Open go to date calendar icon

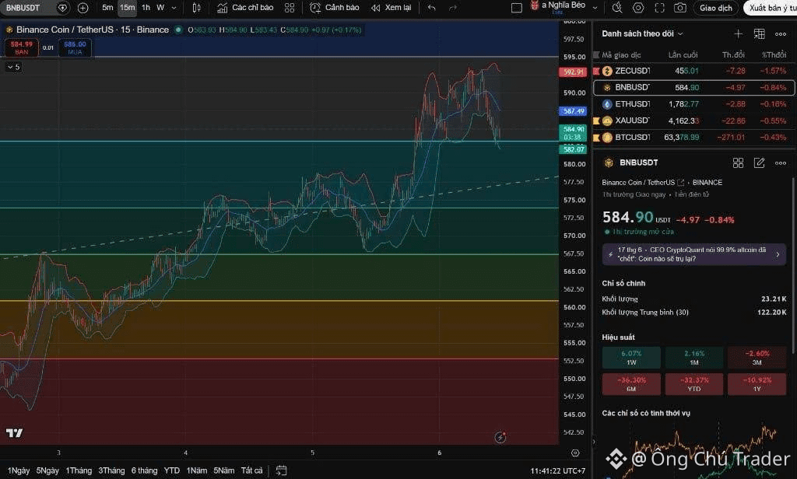(x=281, y=471)
